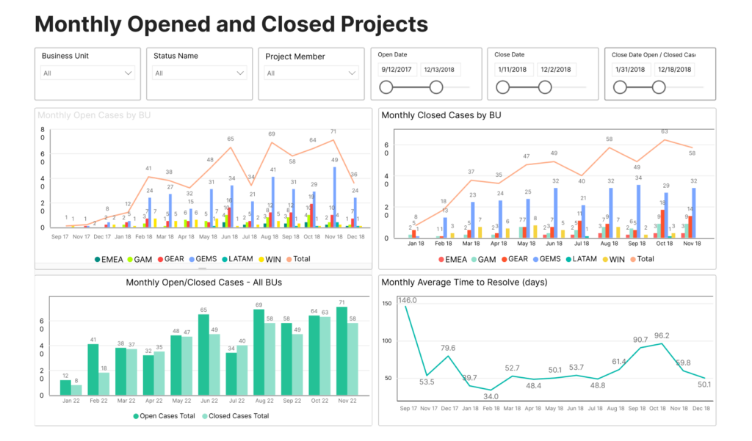Open the Business Unit dropdown
752x441 pixels.
(x=87, y=73)
